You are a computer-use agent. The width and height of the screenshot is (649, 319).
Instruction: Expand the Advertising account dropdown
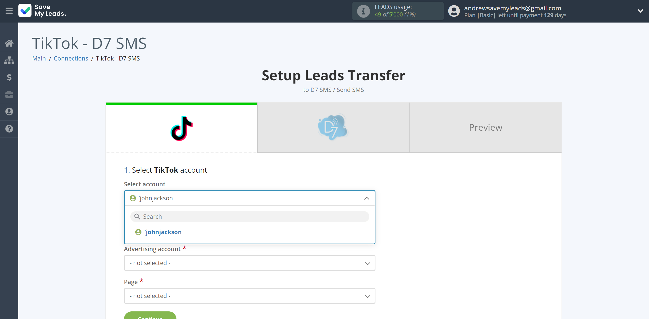click(x=249, y=263)
